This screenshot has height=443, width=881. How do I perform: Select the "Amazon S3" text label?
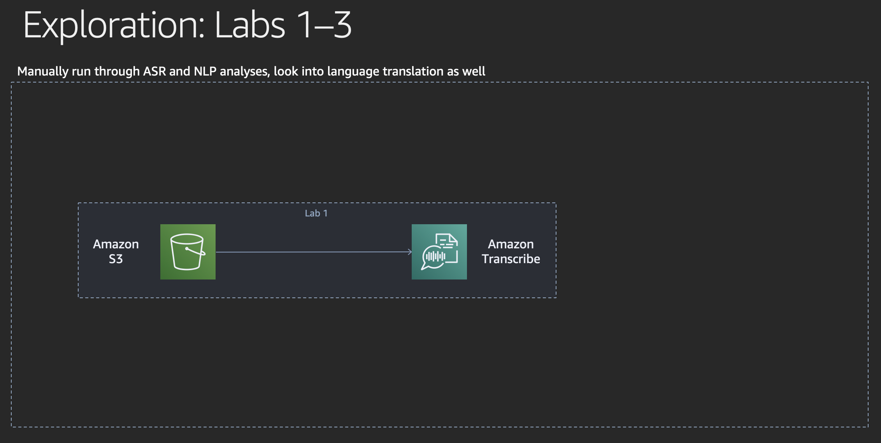tap(116, 251)
